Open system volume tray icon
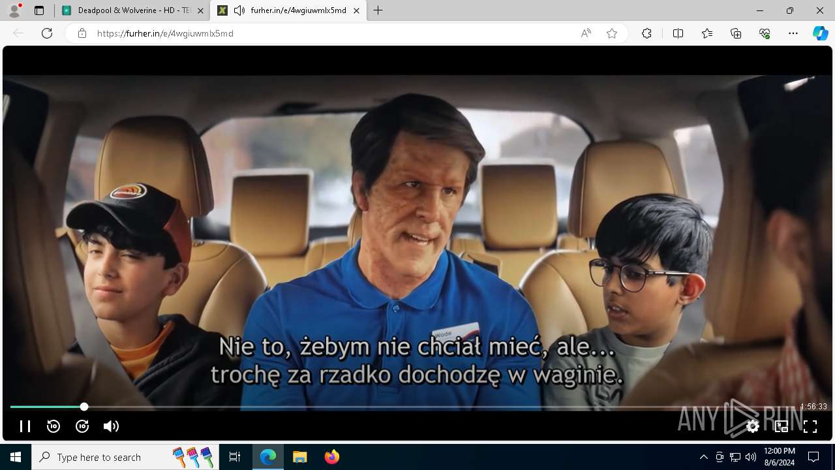This screenshot has width=835, height=470. (751, 457)
